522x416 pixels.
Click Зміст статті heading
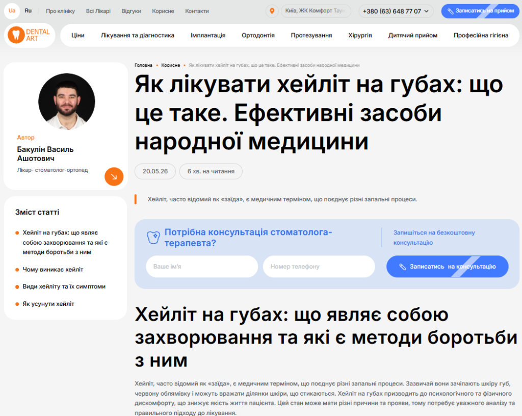37,212
